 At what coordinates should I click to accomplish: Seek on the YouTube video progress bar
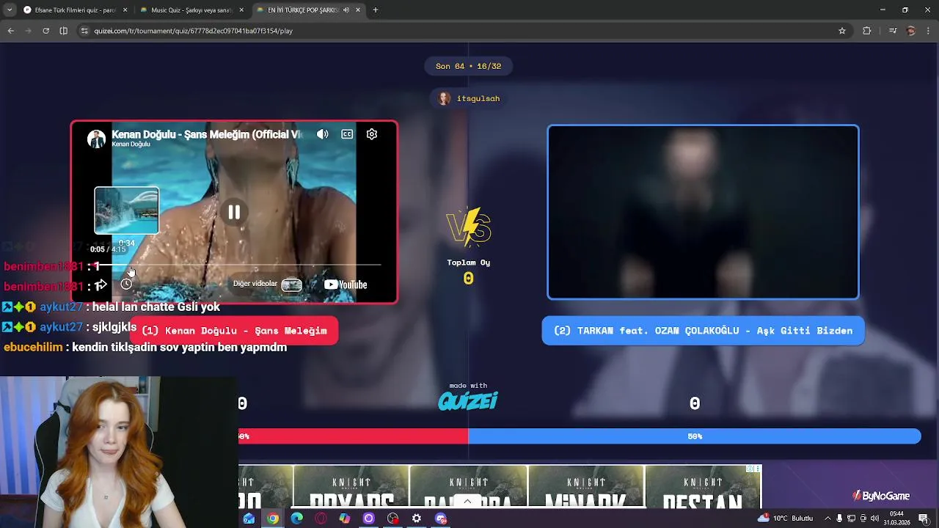[235, 265]
